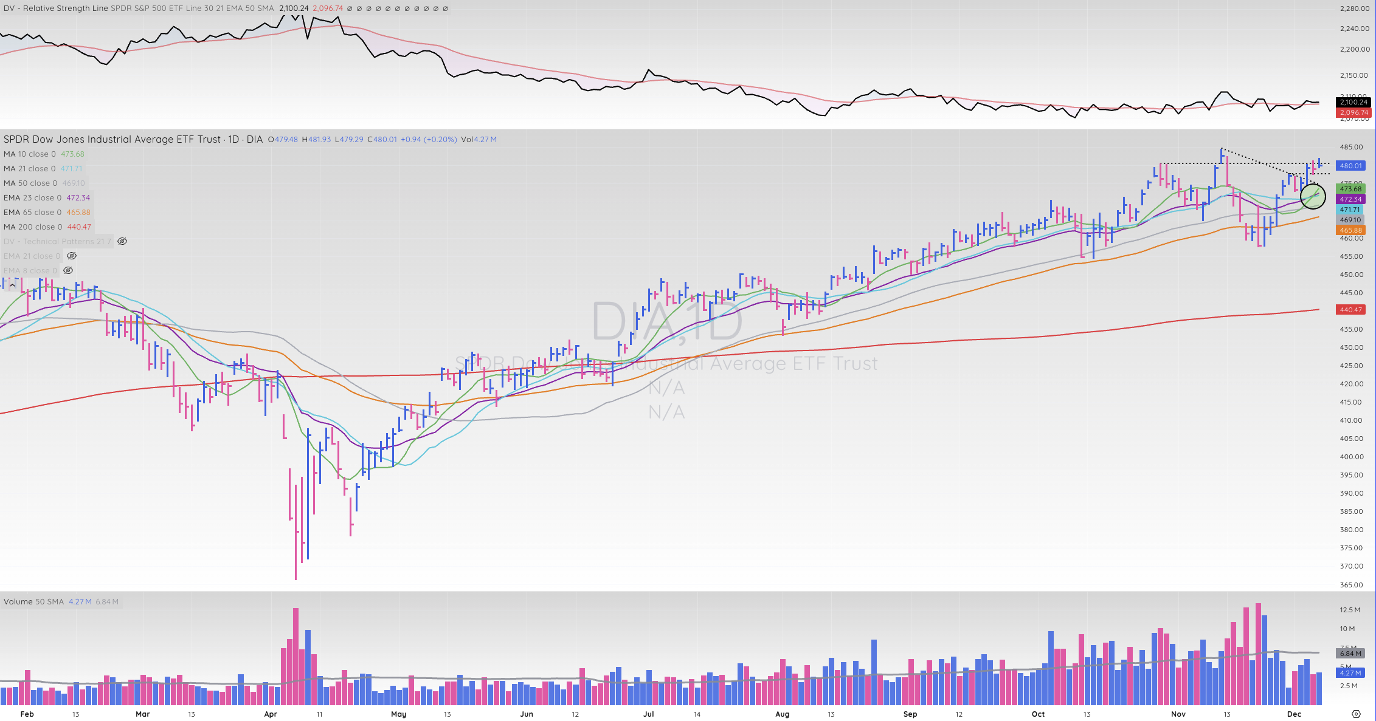Click the grey 6.84 M volume axis label
The image size is (1376, 721).
[1350, 654]
